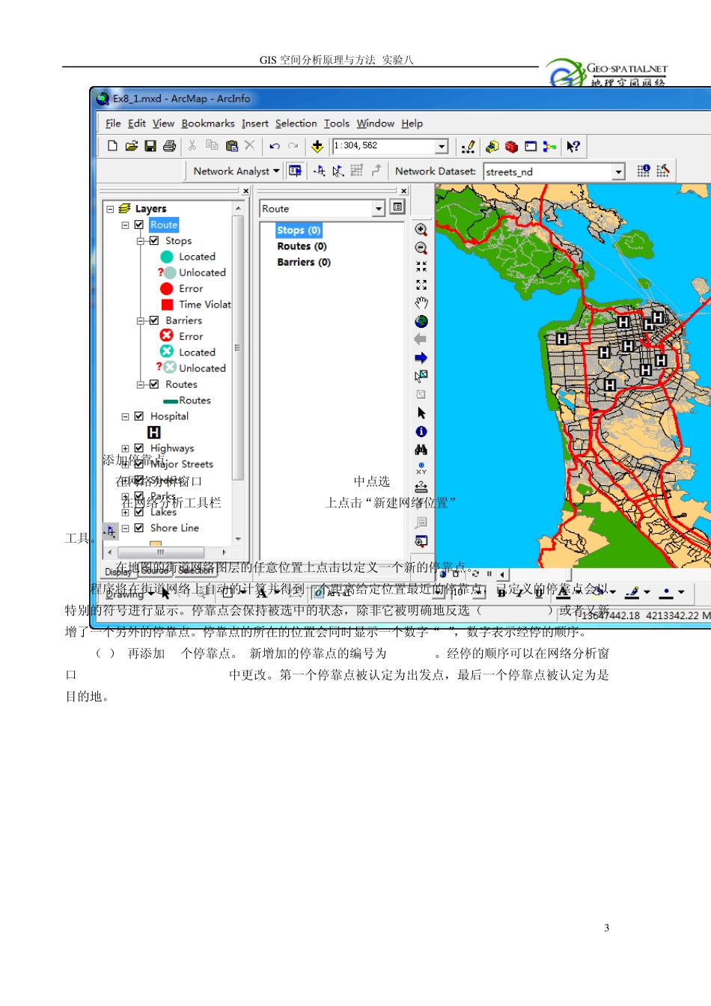Open the Network Analyst dropdown menu

tap(237, 171)
